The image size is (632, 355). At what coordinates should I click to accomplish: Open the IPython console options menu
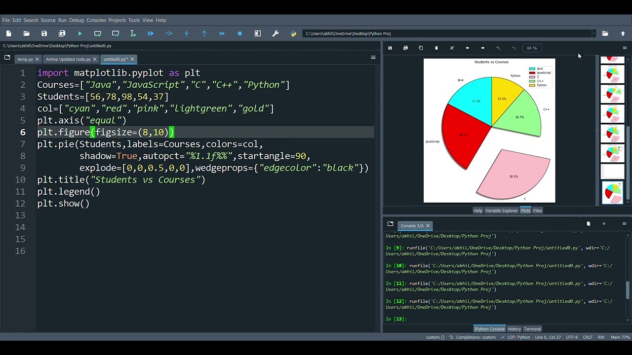pyautogui.click(x=624, y=224)
